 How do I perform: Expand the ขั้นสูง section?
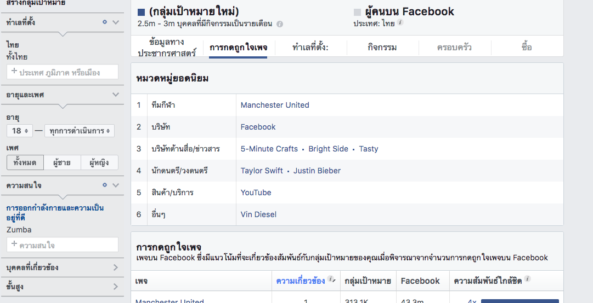[x=63, y=287]
